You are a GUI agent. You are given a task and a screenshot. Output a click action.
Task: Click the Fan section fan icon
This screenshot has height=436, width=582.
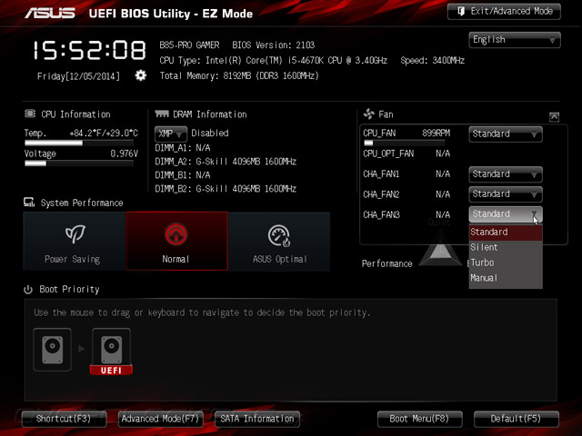click(369, 114)
